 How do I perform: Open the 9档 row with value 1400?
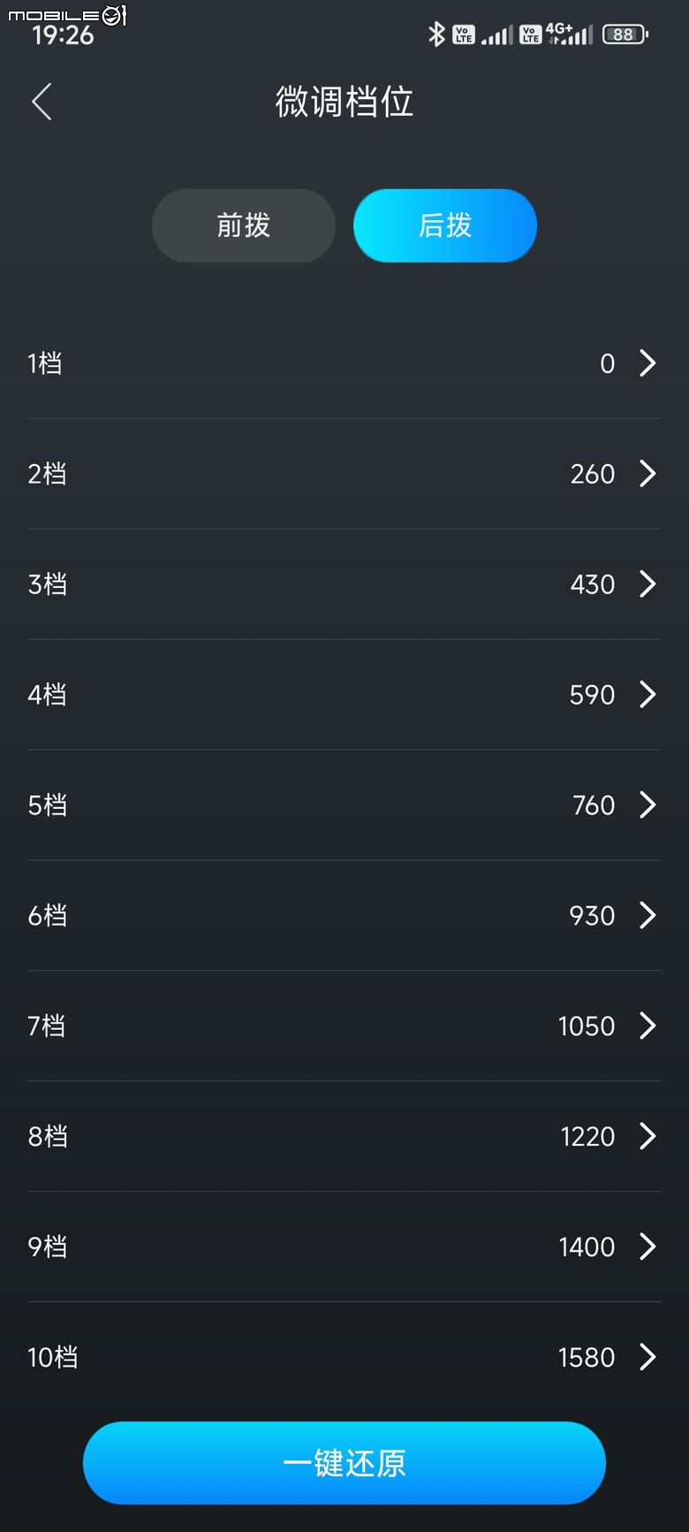(344, 1247)
